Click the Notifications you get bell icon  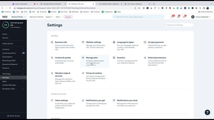coord(83,100)
